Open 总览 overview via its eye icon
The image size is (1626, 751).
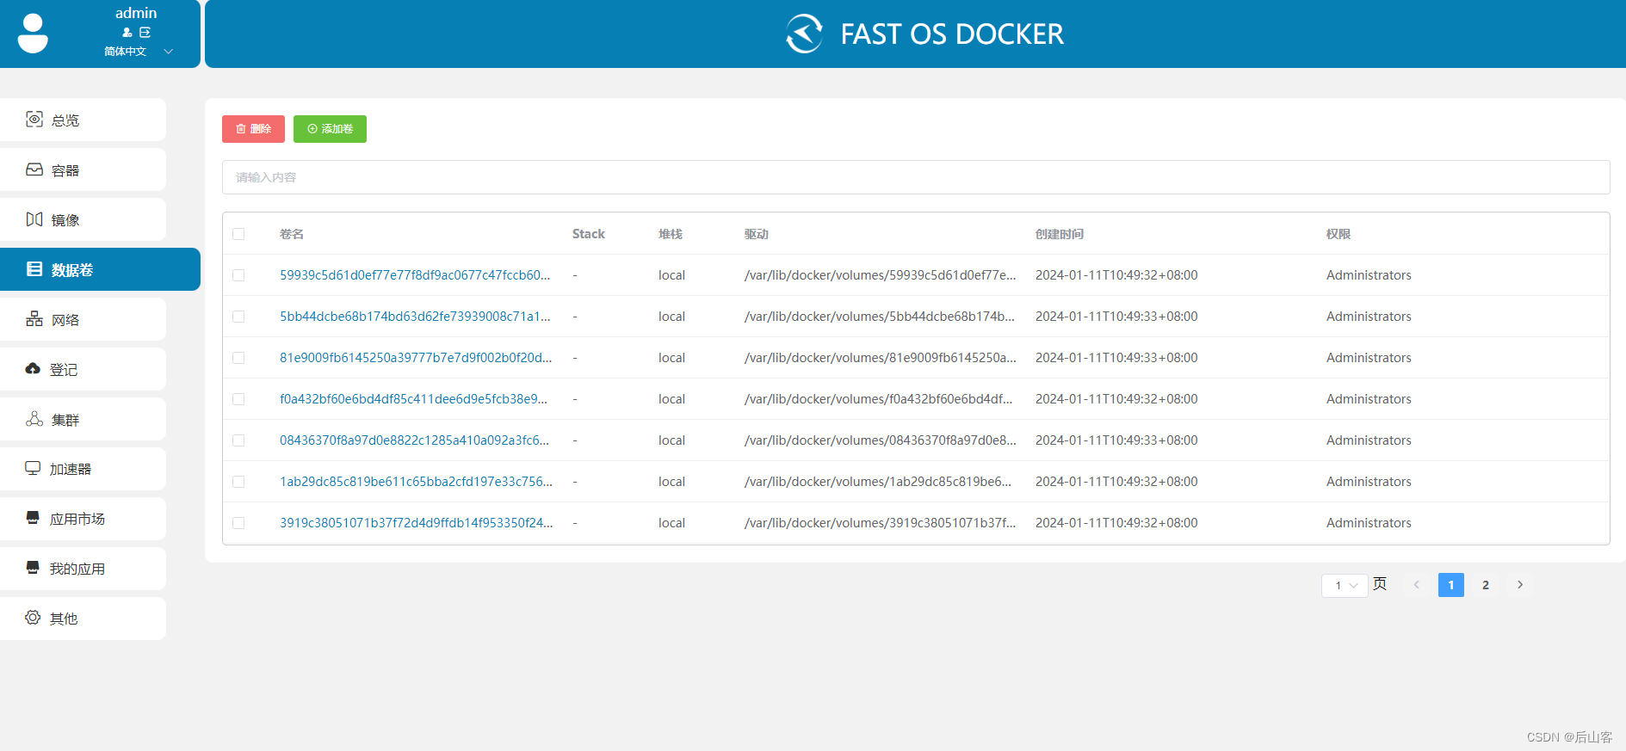34,120
